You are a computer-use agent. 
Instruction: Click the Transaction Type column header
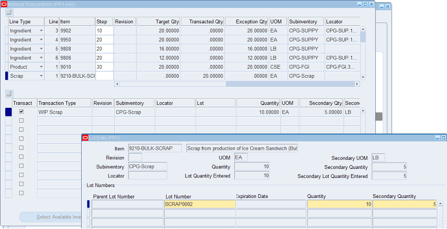coord(64,103)
